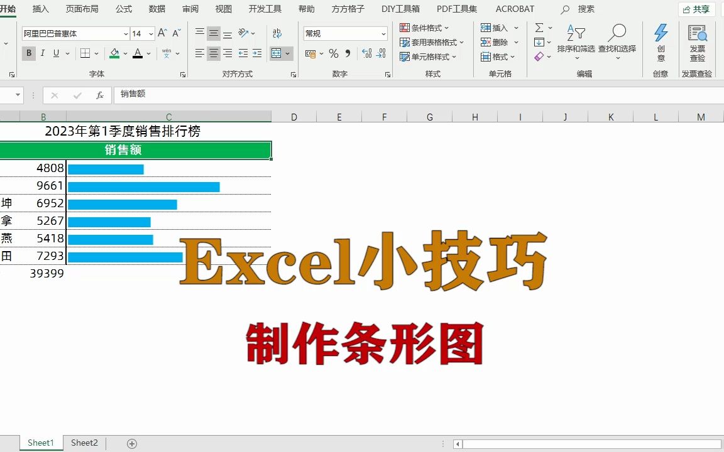Open the font name dropdown
Screen dimensions: 724x452
(124, 33)
